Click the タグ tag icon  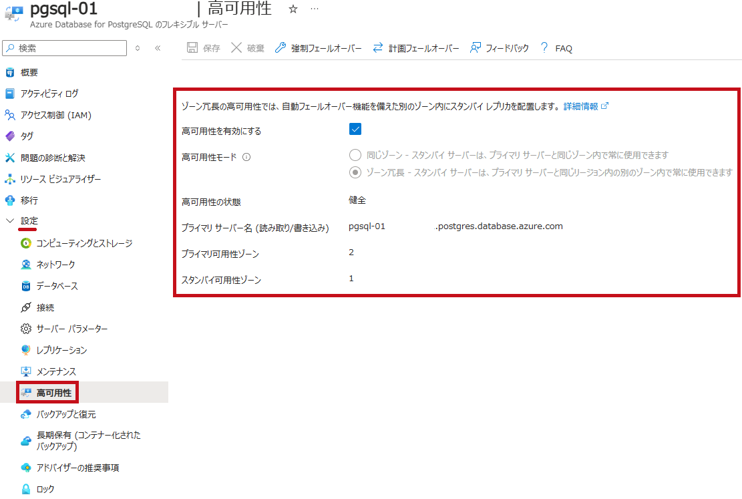(x=10, y=136)
